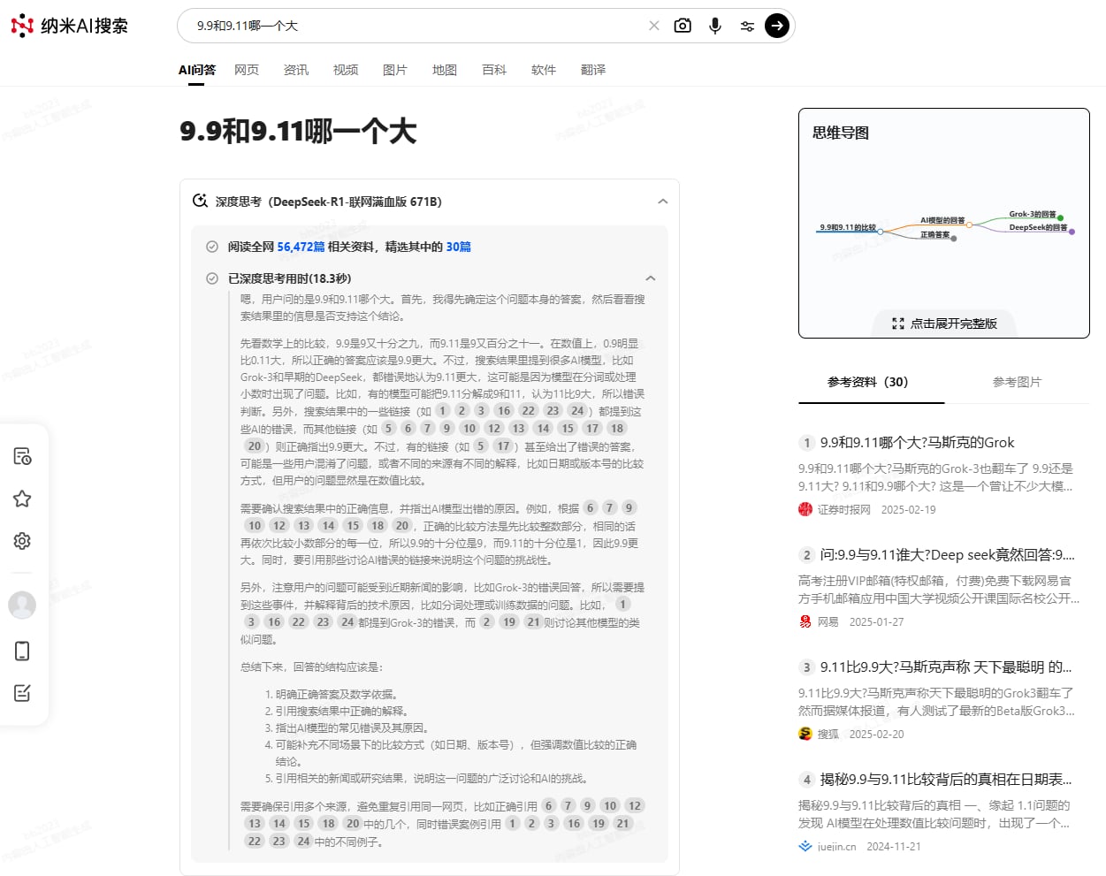Switch to the AI问答 tab
Image resolution: width=1106 pixels, height=876 pixels.
pyautogui.click(x=197, y=70)
